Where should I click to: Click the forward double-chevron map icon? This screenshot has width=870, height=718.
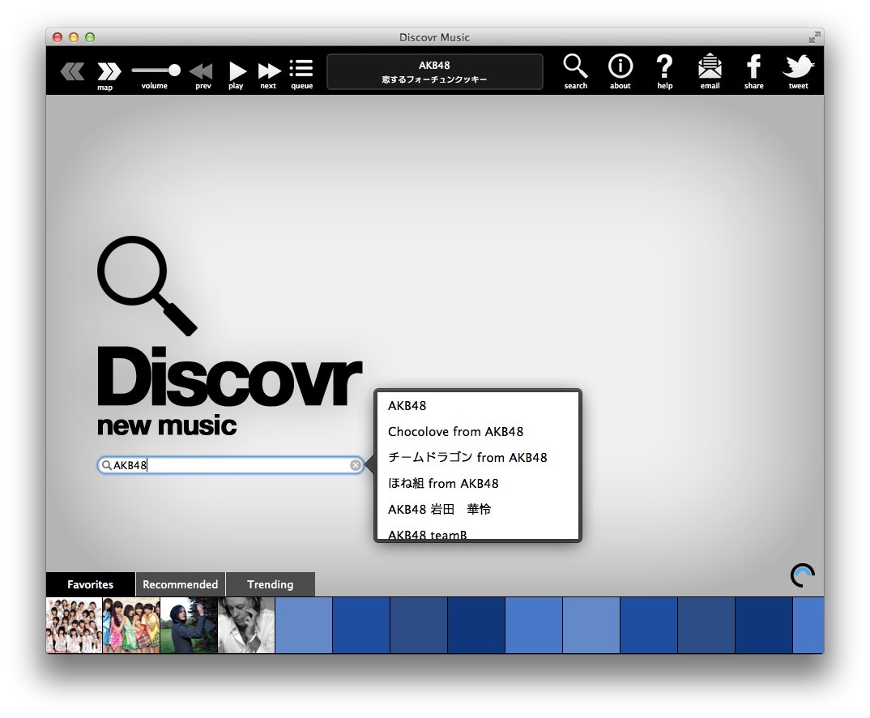(109, 71)
